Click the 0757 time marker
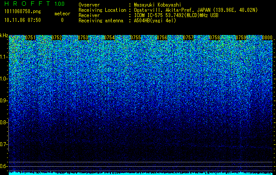The height and width of the screenshot is (175, 276). [188, 38]
